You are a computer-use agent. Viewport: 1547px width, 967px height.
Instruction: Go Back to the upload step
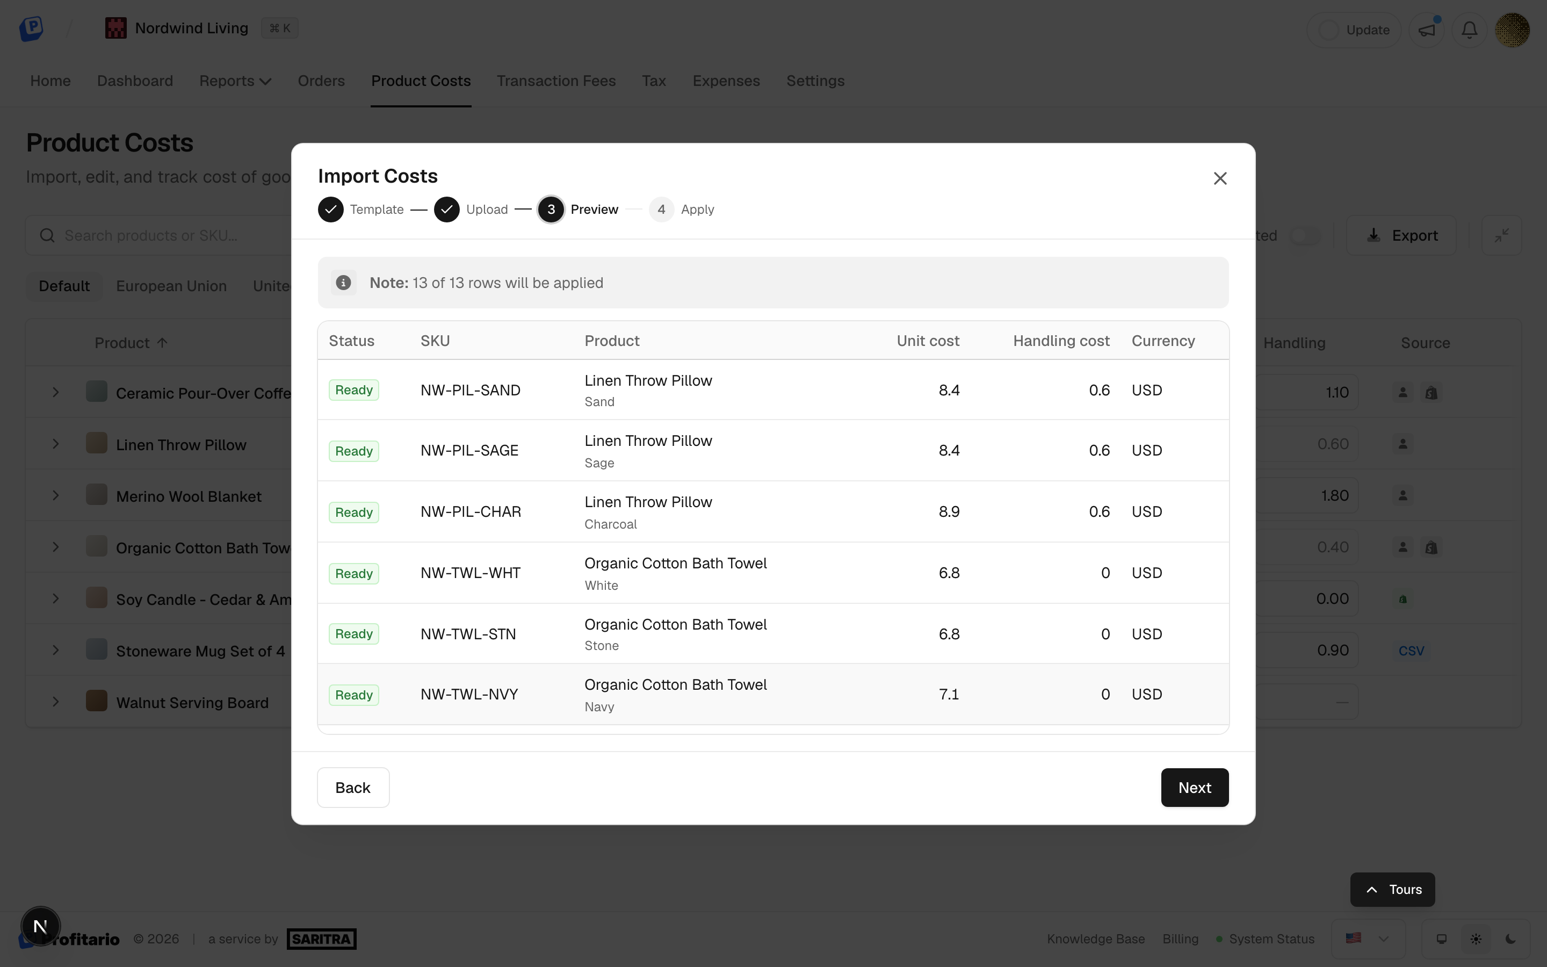click(353, 787)
